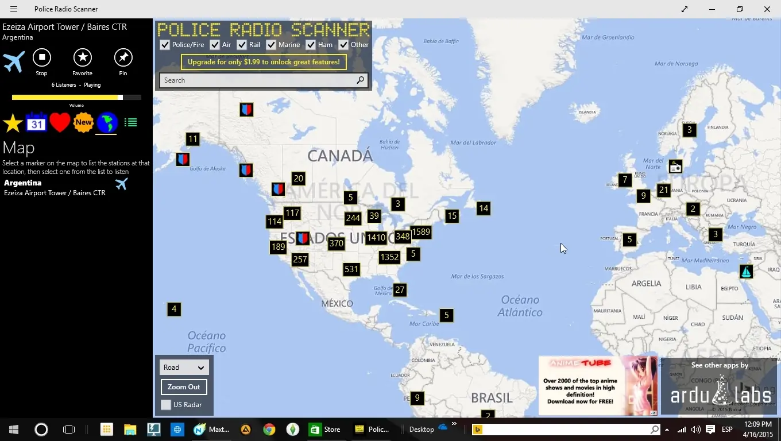Select the 1589 cluster marker

coord(420,232)
